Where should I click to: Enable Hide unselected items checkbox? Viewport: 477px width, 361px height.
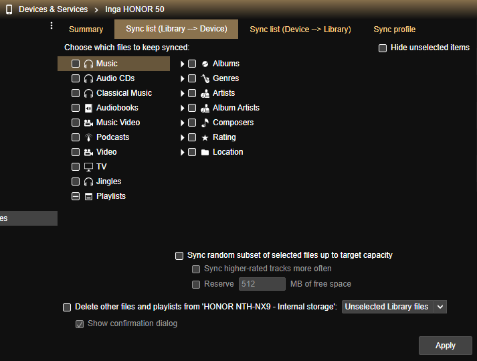[x=383, y=48]
